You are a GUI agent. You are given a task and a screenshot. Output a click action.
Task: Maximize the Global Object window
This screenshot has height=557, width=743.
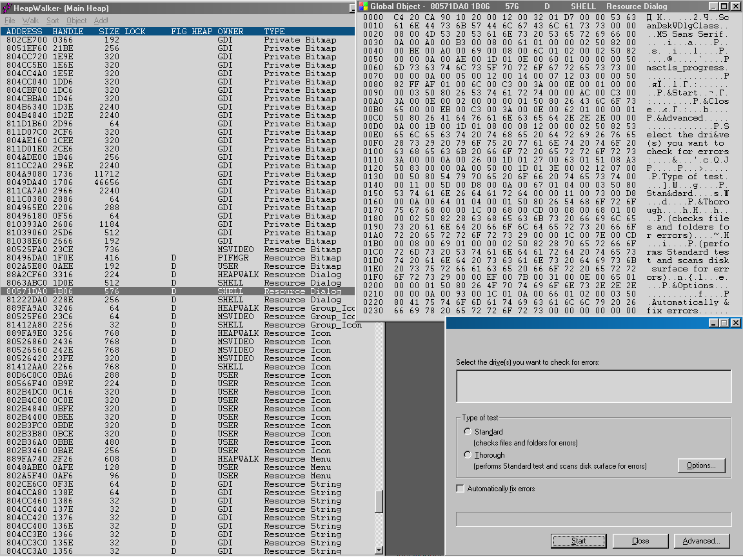tap(724, 6)
